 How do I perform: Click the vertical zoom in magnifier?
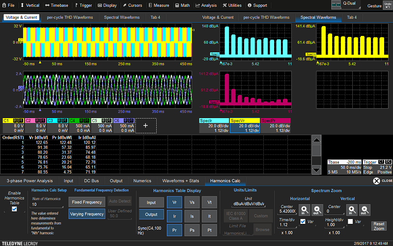pyautogui.click(x=351, y=210)
